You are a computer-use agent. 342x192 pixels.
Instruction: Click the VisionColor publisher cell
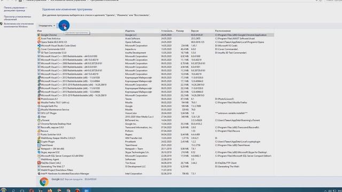click(x=131, y=113)
